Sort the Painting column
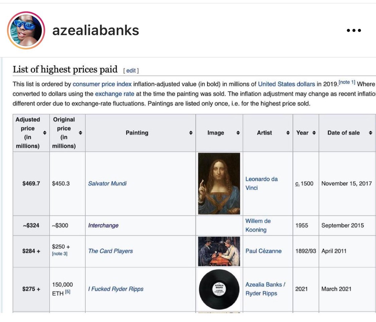The width and height of the screenshot is (376, 322). (x=191, y=133)
